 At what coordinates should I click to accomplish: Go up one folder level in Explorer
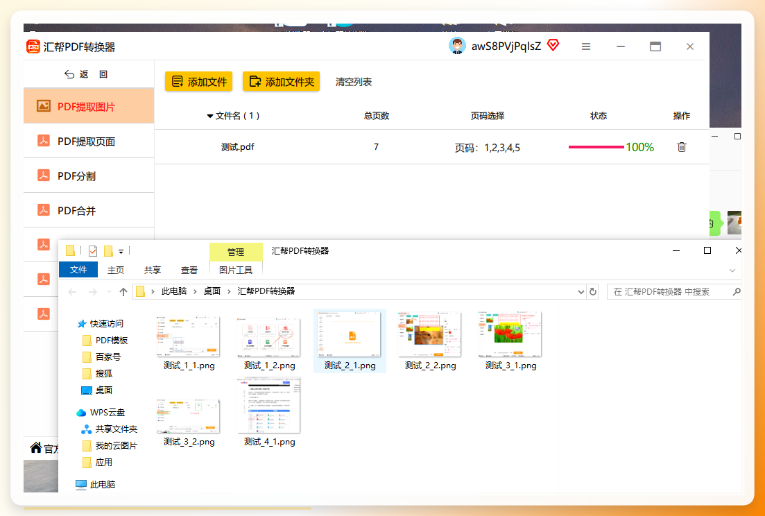(x=123, y=292)
